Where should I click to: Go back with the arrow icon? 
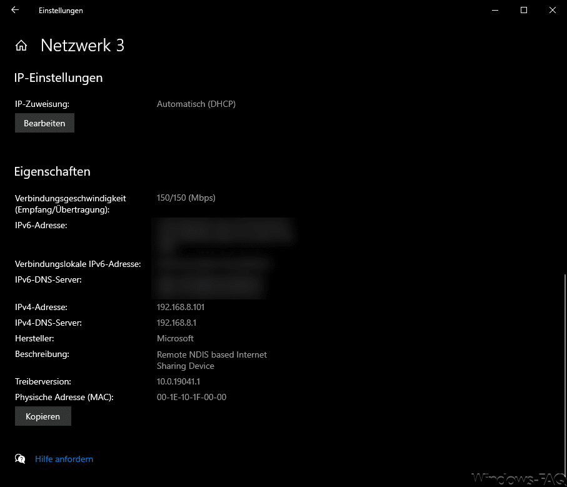15,10
